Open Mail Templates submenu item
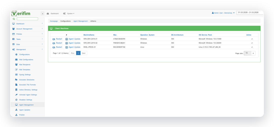 [25, 69]
